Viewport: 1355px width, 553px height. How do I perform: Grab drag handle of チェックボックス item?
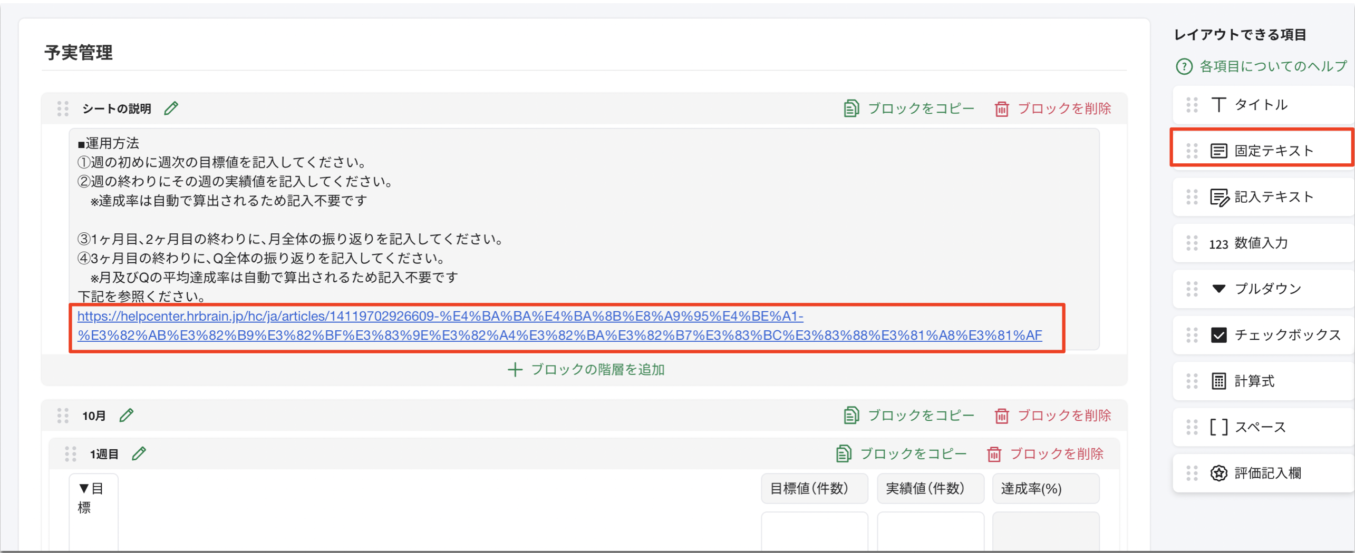click(1192, 335)
